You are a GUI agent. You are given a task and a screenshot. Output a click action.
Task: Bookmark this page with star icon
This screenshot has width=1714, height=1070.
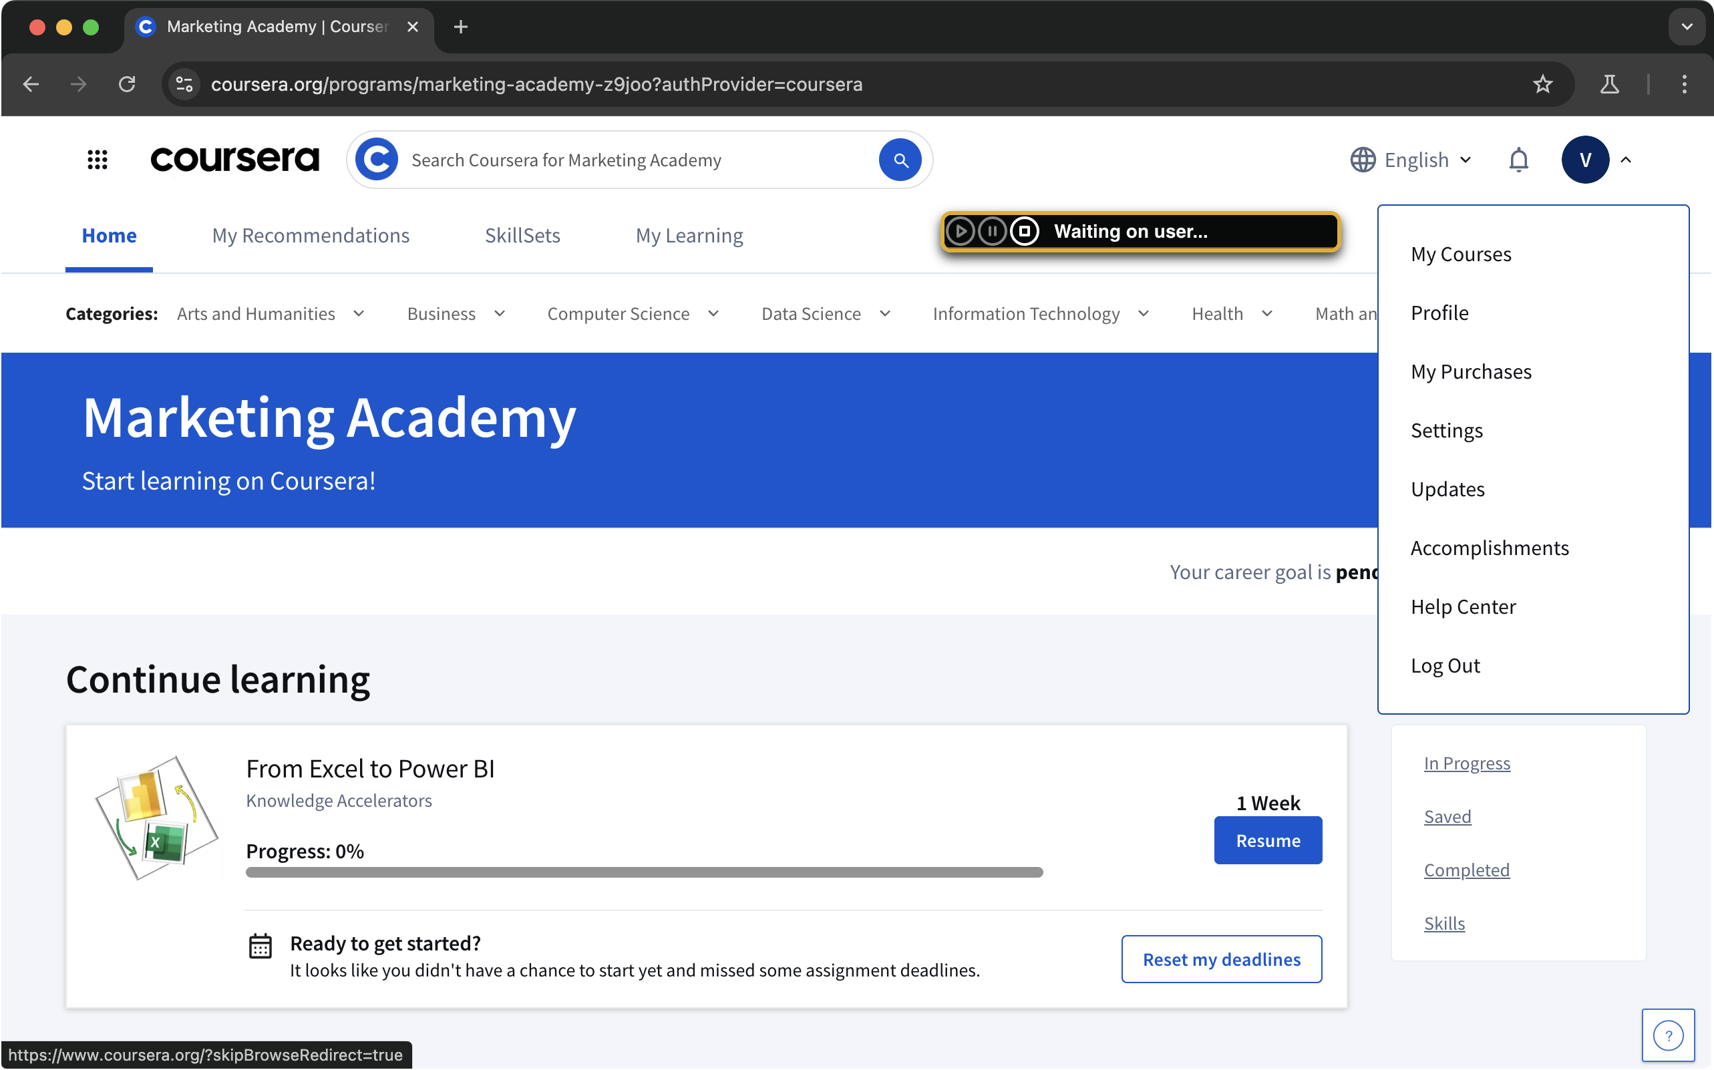point(1542,84)
